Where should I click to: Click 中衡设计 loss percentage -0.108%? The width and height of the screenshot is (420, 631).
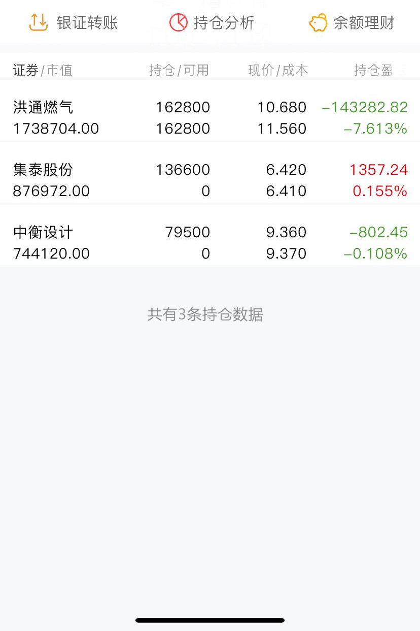click(x=375, y=254)
